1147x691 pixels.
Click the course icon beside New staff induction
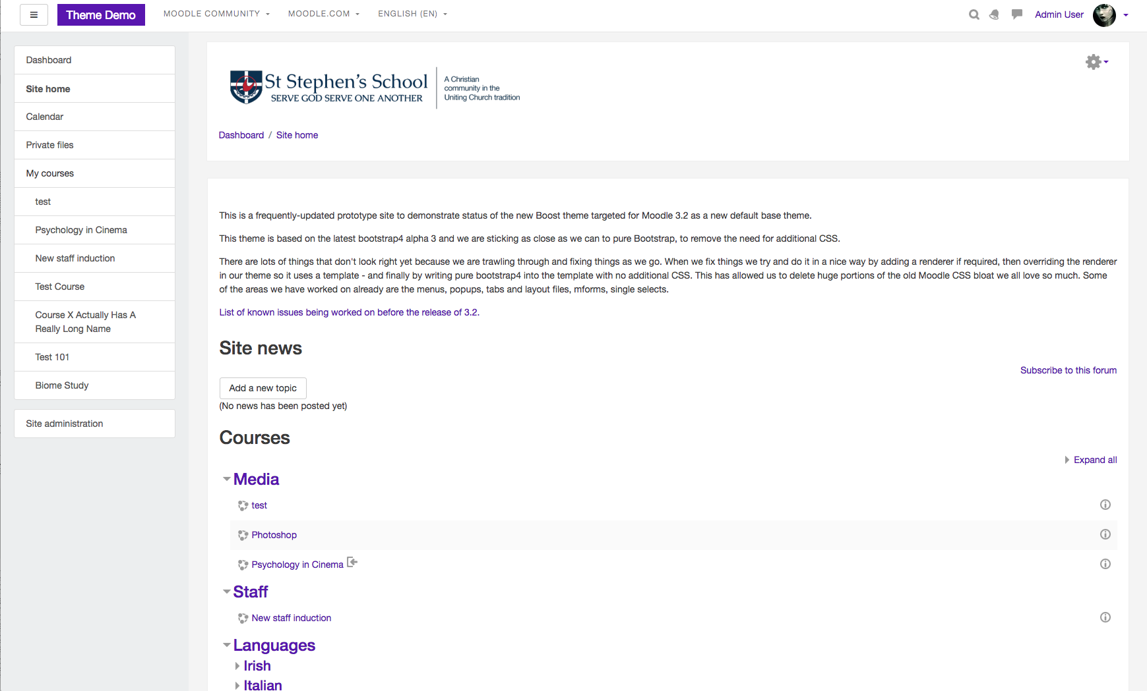(243, 618)
